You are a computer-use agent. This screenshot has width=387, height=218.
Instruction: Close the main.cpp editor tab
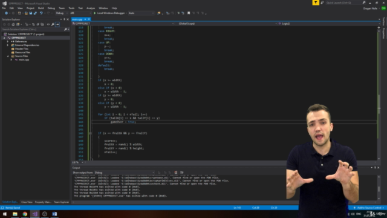tap(89, 19)
